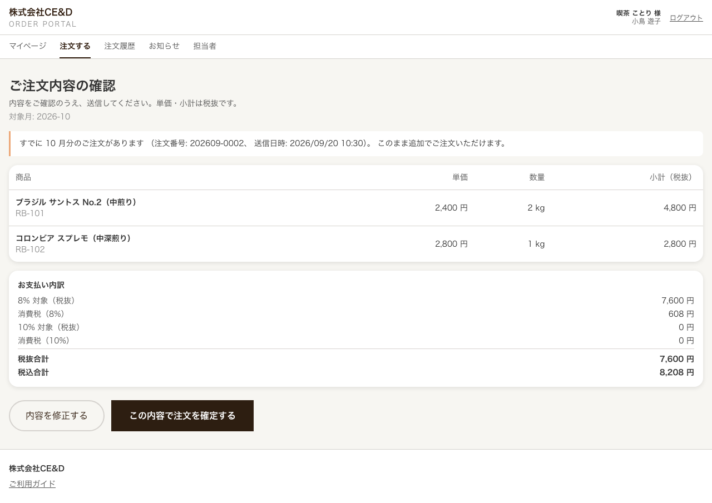
Task: Select the コロンビア スプレモ product name
Action: click(73, 238)
